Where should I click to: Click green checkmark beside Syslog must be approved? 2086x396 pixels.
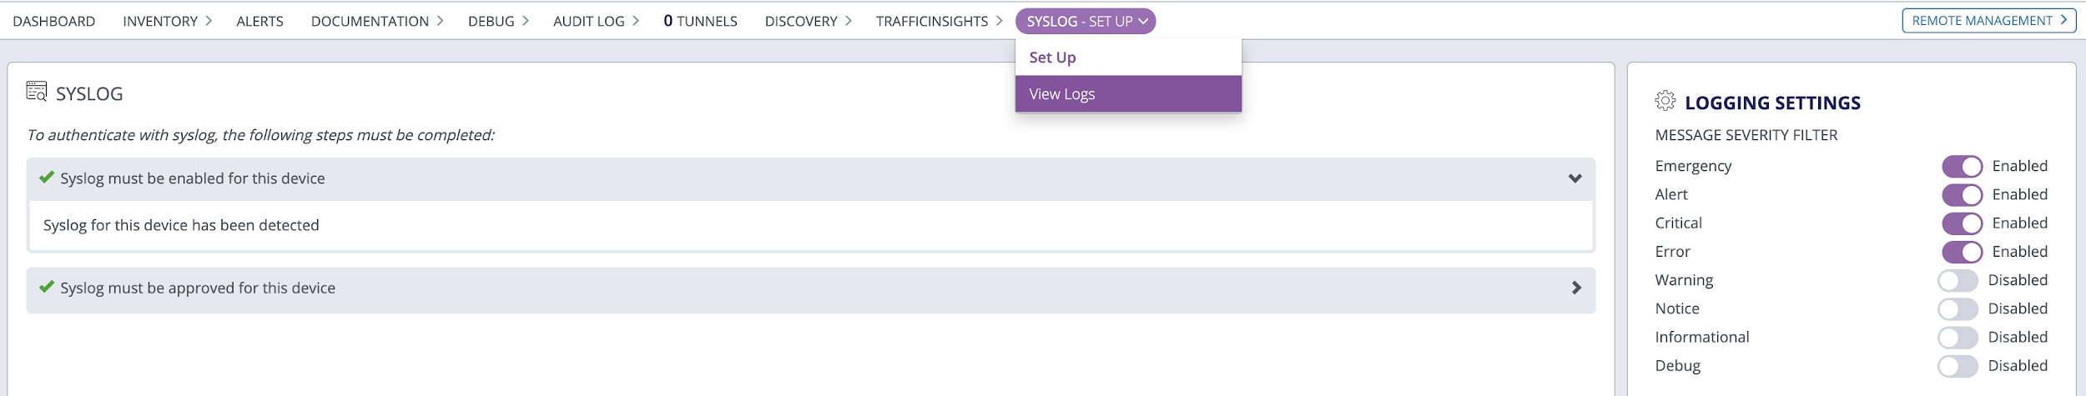click(47, 287)
